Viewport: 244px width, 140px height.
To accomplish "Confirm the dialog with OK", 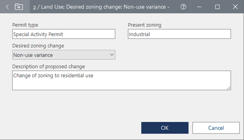I will [165, 128].
